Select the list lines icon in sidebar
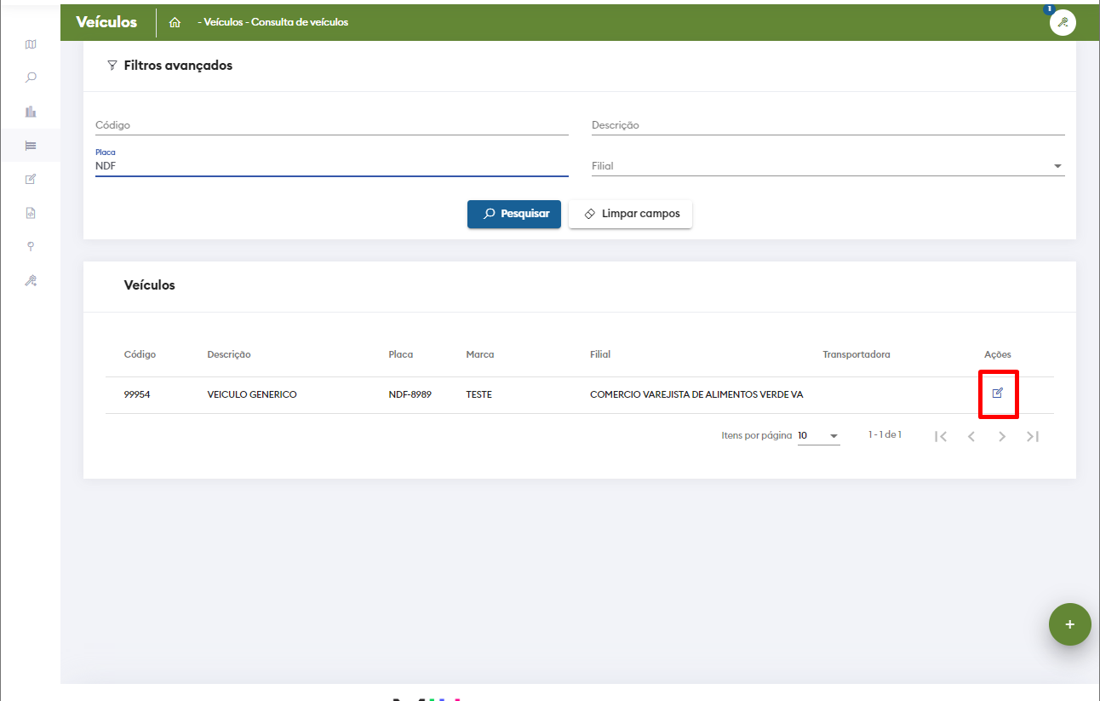Screen dimensions: 1100x701 click(x=31, y=146)
